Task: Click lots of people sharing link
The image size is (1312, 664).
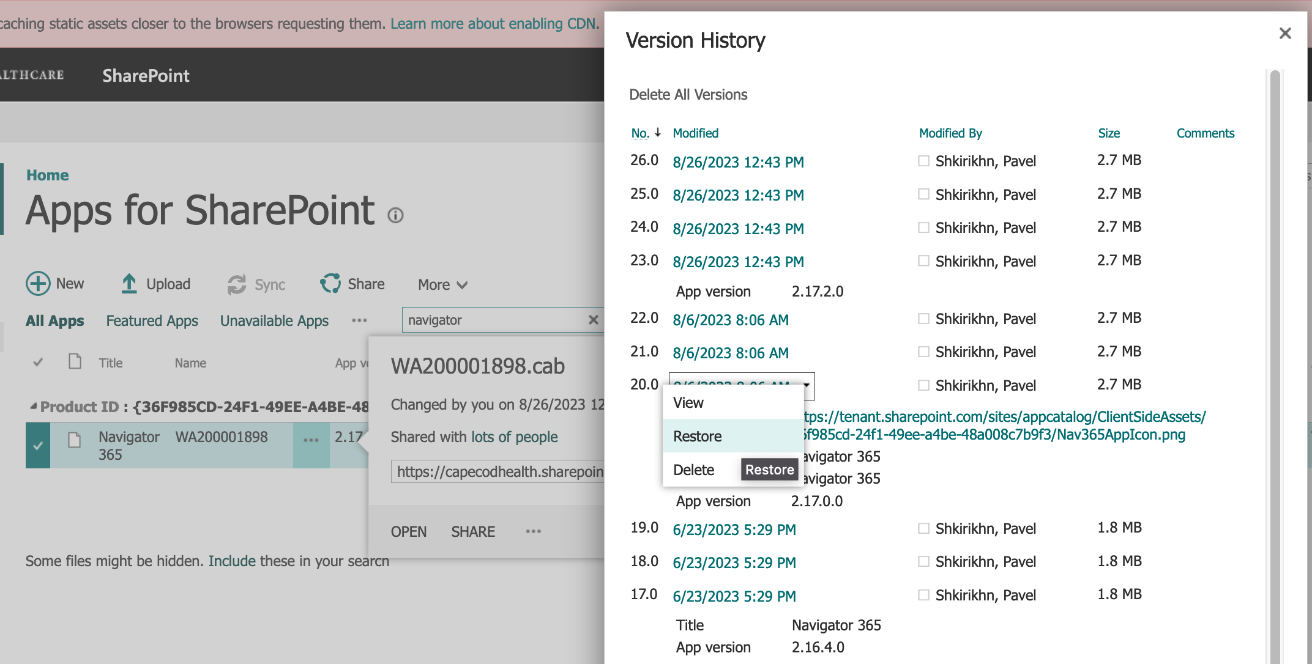Action: (x=514, y=437)
